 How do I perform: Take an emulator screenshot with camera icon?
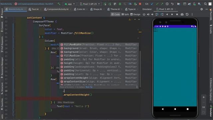tap(182, 14)
